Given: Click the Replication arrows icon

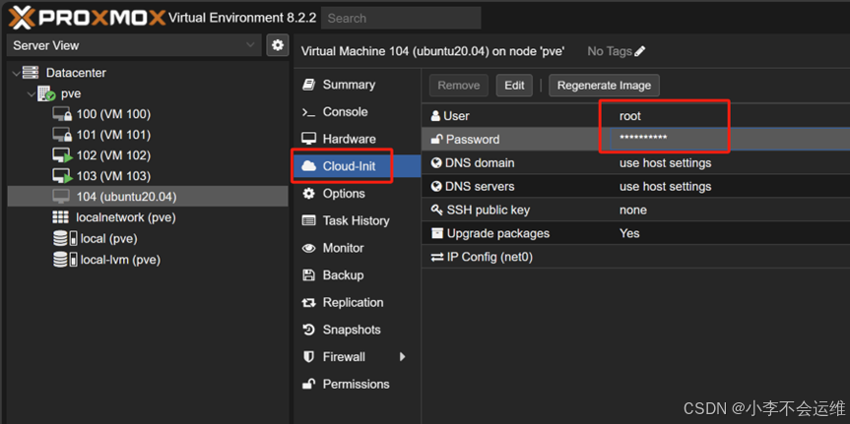Looking at the screenshot, I should coord(308,303).
